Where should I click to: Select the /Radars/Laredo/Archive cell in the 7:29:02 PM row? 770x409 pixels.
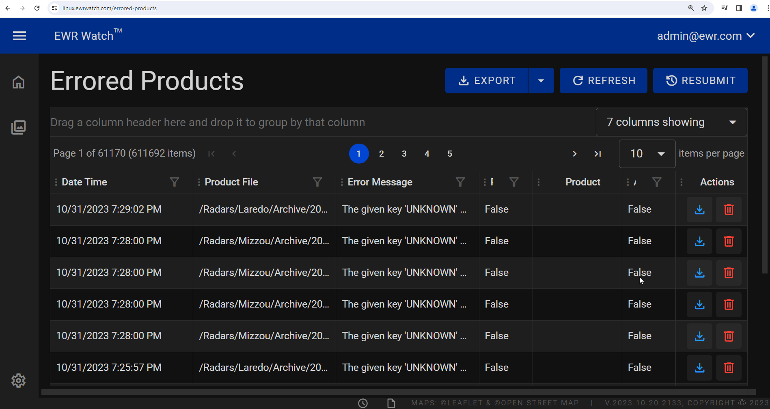(x=263, y=209)
